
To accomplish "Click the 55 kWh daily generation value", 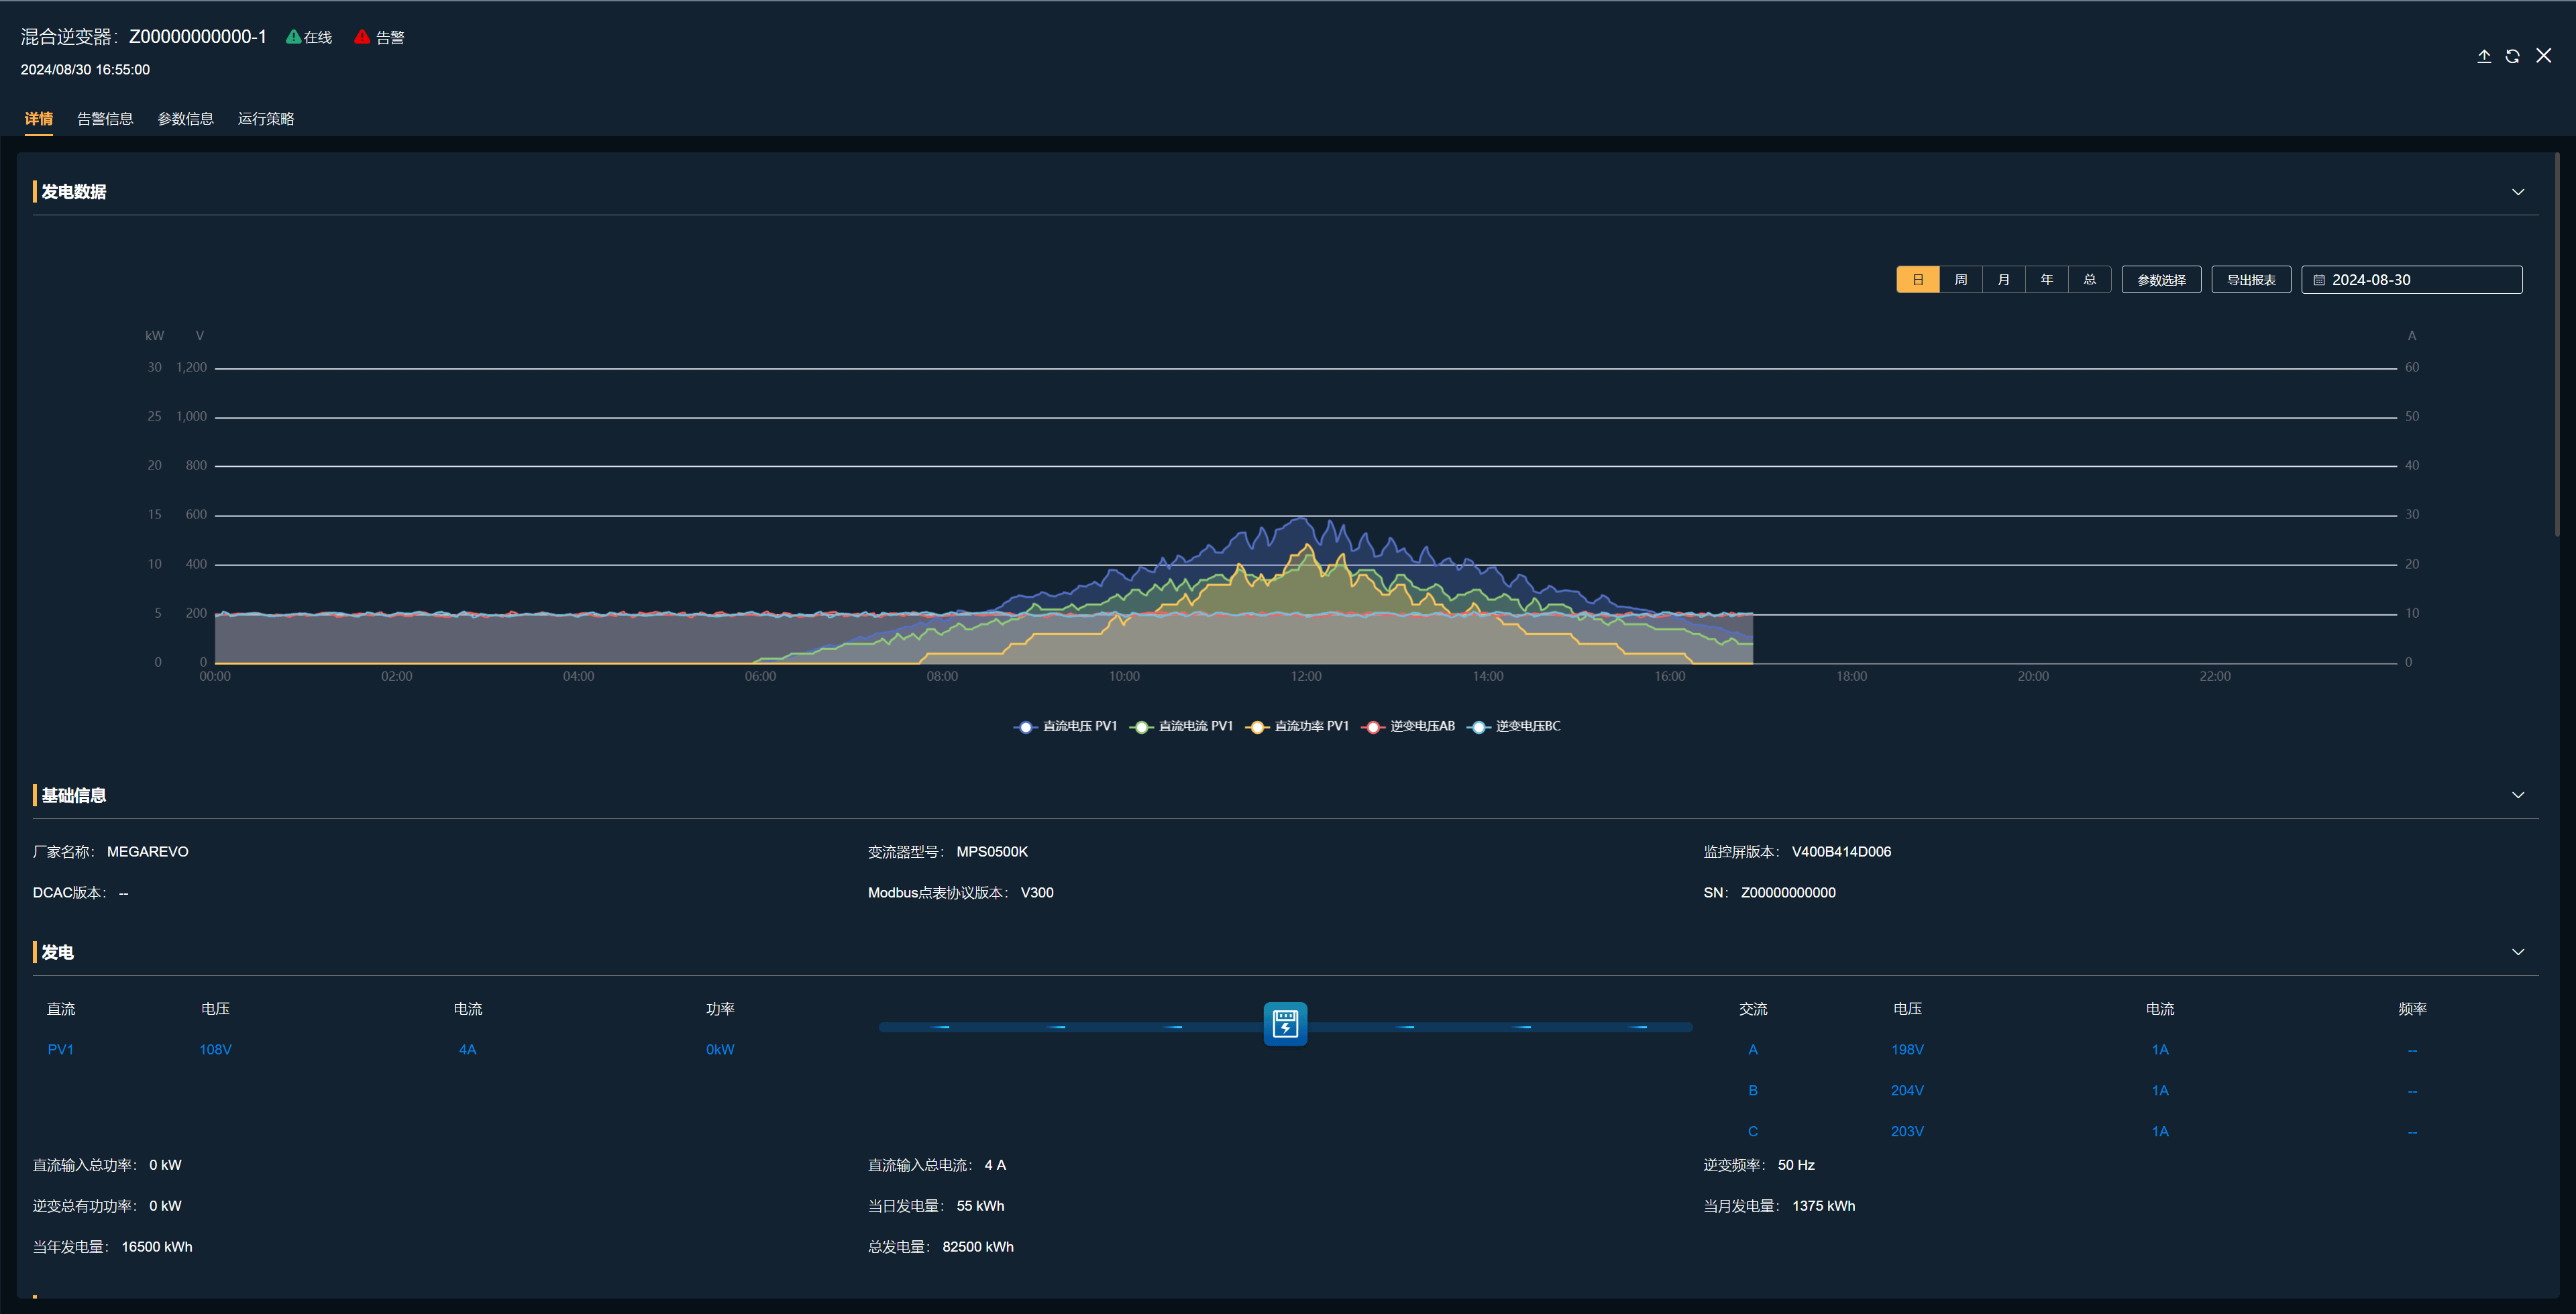I will tap(980, 1206).
